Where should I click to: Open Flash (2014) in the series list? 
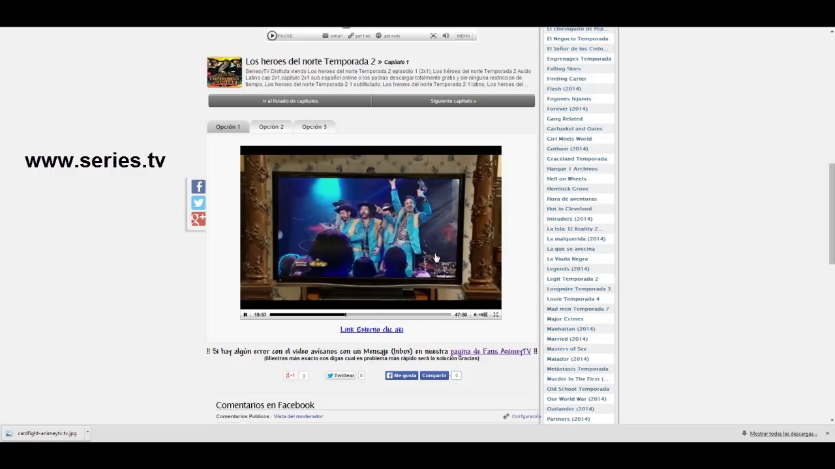click(x=564, y=89)
